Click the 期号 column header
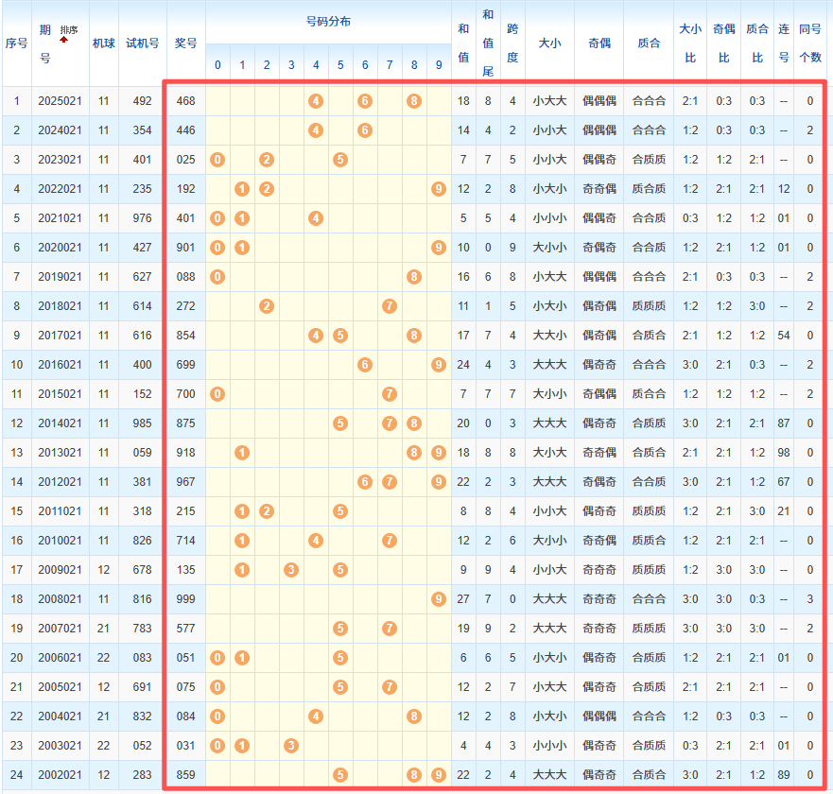 tap(45, 43)
